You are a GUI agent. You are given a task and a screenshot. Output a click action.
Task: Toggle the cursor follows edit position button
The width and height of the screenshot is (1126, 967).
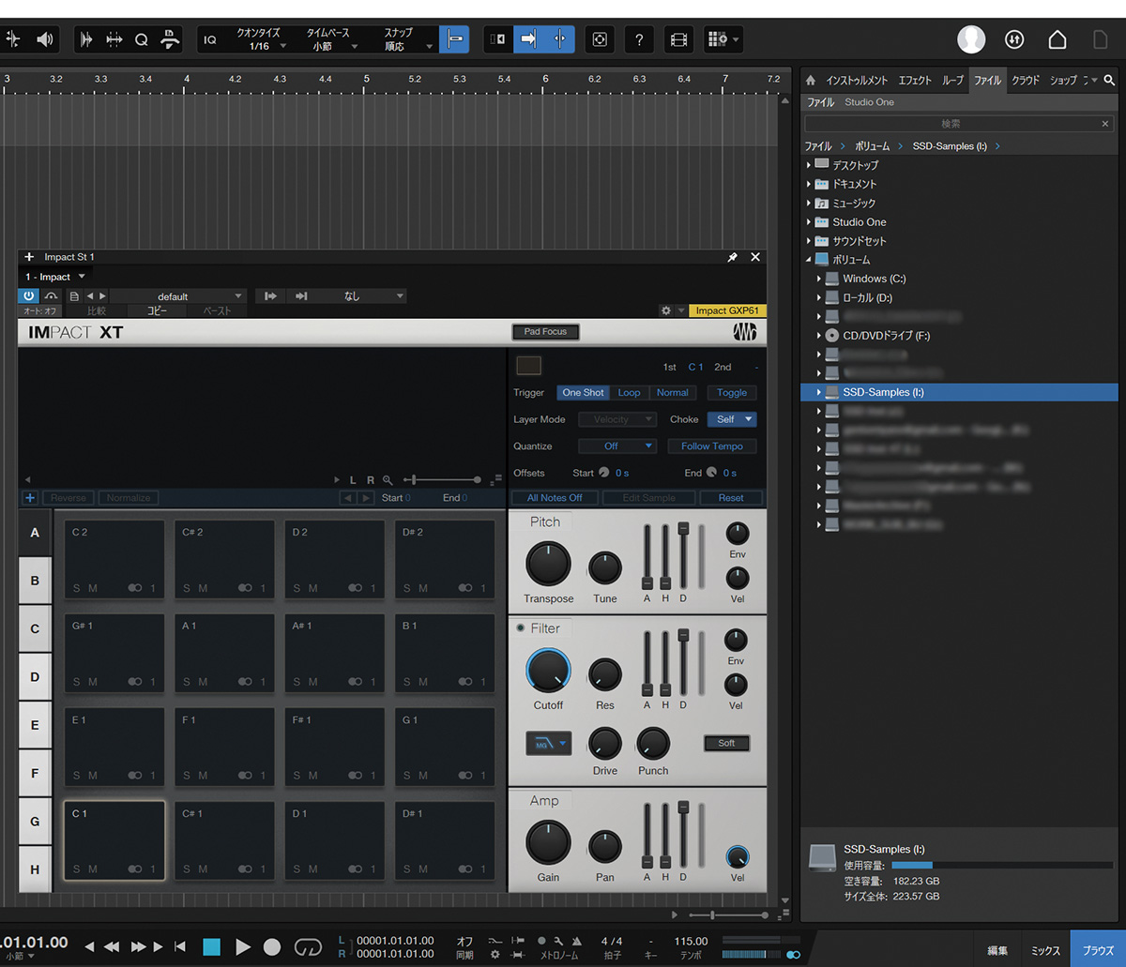coord(559,39)
